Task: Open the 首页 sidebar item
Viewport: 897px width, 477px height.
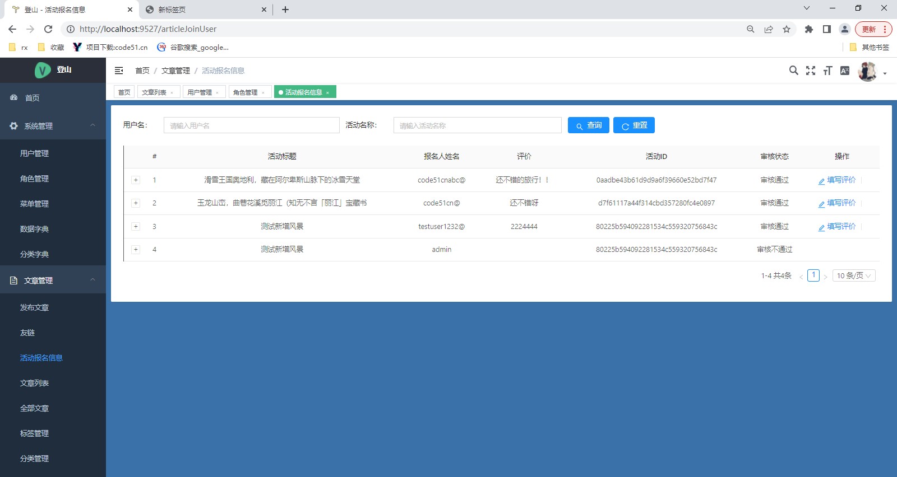Action: pos(53,98)
